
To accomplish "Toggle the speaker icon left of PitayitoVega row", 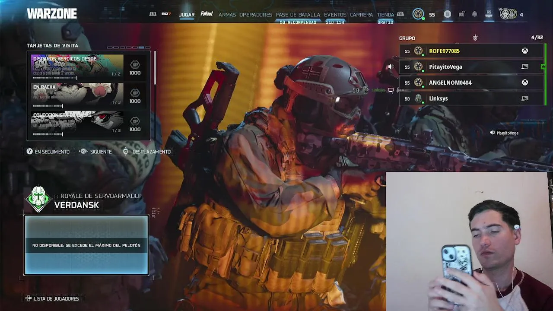I will click(391, 67).
